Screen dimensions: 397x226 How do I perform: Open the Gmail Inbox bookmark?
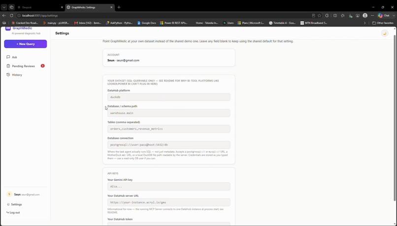[x=88, y=23]
